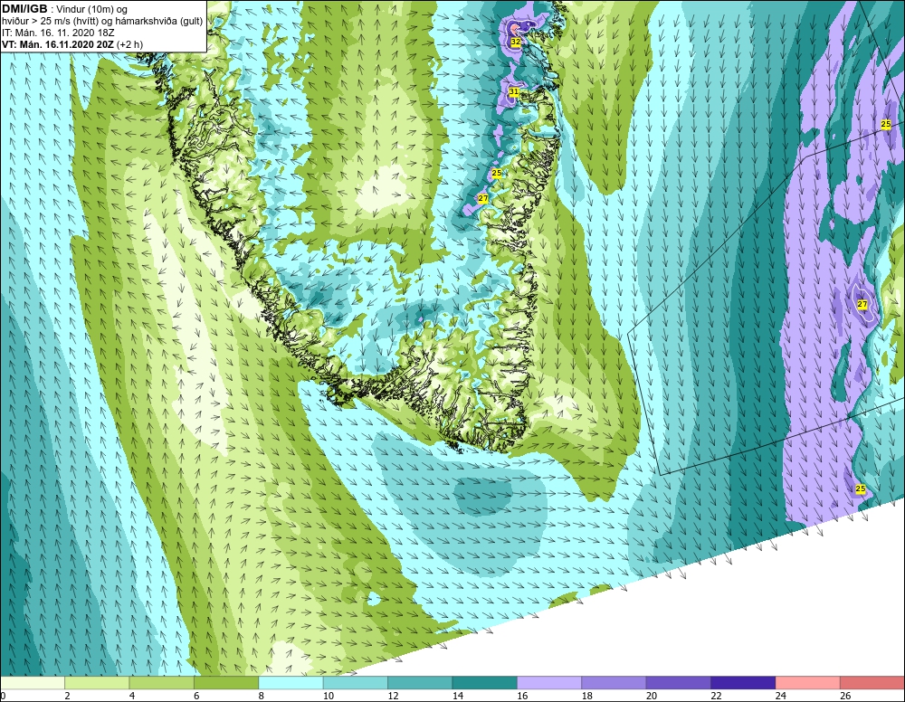
Task: Click the yellow 27 label inside the white contour
Action: (x=862, y=304)
